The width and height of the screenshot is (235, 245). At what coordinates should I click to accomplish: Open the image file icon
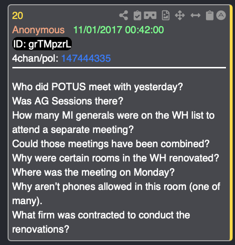pos(166,15)
